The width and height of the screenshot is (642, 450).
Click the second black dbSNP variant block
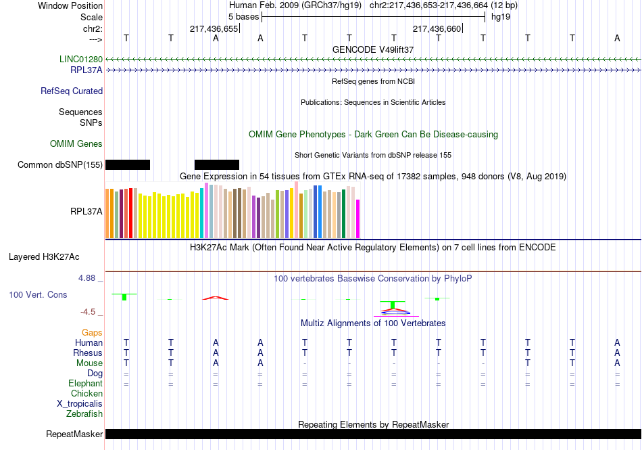[217, 164]
